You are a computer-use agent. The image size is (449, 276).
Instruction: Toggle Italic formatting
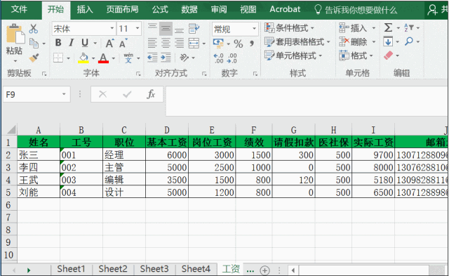click(72, 43)
